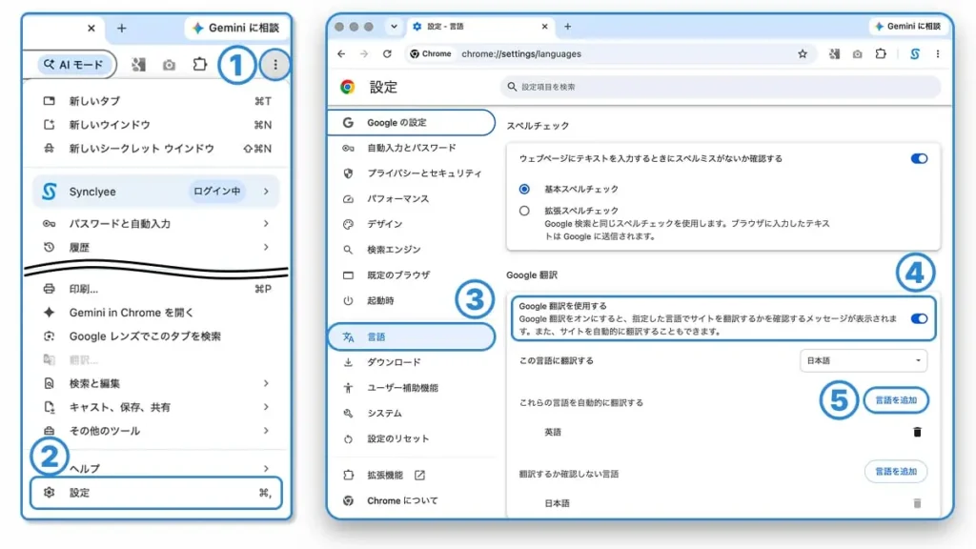Open ユーザー補助機能 settings section
Viewport: 976px width, 549px height.
pos(411,388)
